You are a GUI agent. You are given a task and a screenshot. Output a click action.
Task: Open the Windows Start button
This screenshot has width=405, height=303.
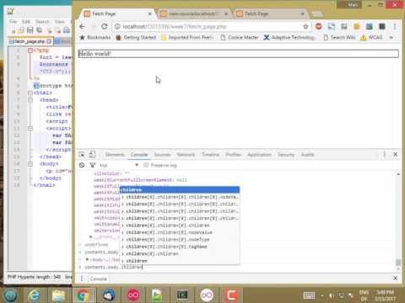click(10, 295)
